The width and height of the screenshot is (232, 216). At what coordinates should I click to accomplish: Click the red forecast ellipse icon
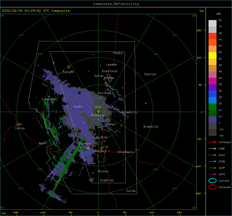pyautogui.click(x=212, y=187)
